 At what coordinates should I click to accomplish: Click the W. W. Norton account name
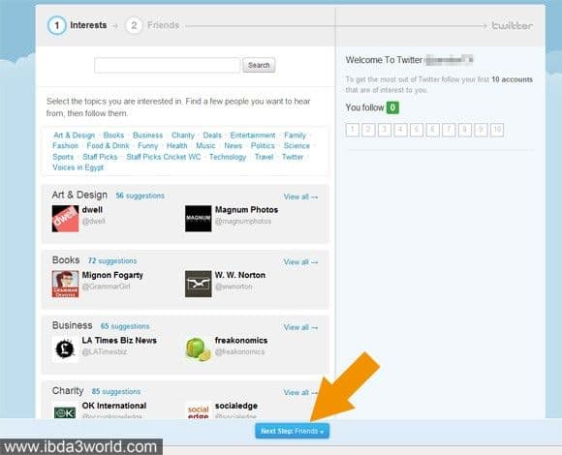click(x=240, y=275)
